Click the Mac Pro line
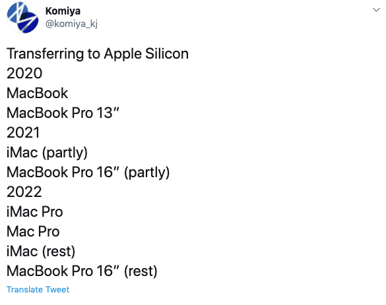 [x=33, y=231]
